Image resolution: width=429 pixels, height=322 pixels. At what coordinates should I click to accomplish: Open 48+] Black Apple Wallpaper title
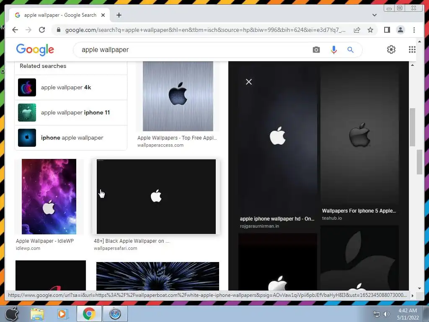coord(132,241)
